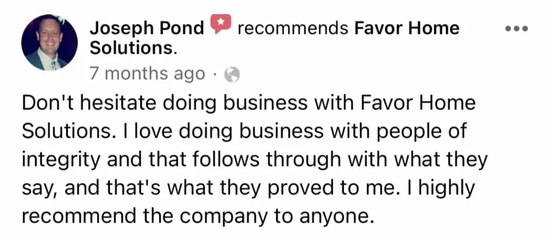The image size is (552, 242).
Task: Click the globe public audience icon
Action: (x=232, y=74)
